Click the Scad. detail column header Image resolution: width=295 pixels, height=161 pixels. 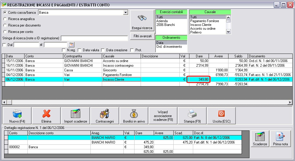coord(183,133)
